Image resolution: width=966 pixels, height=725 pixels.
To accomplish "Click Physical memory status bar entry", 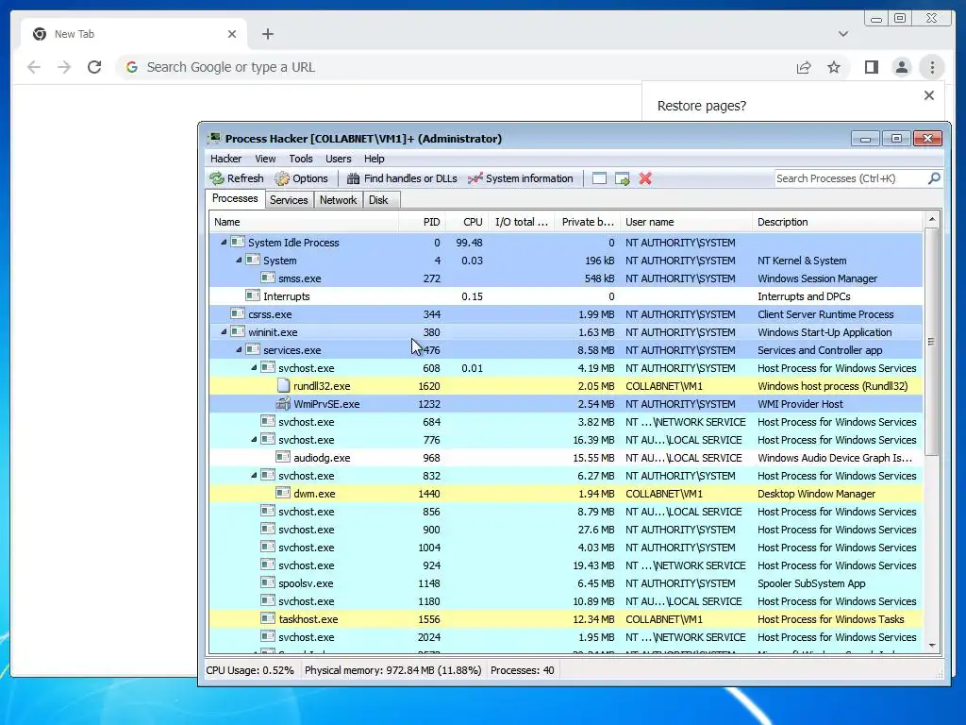I will pos(393,670).
